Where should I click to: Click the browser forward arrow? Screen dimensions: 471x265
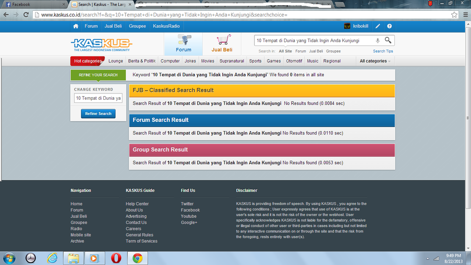pyautogui.click(x=16, y=15)
